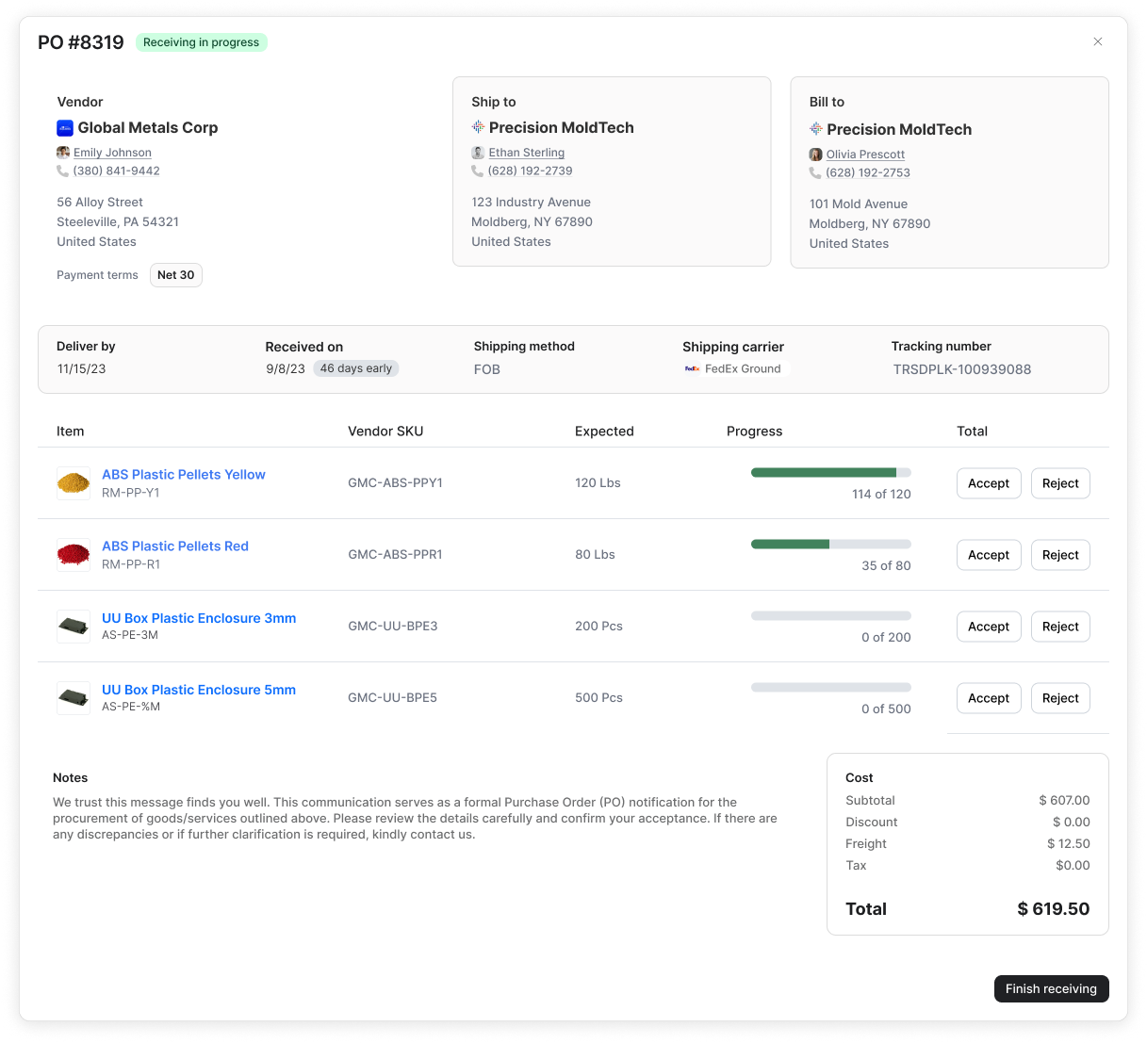Accept the ABS Plastic Pellets Yellow item
This screenshot has height=1043, width=1147.
coord(988,483)
